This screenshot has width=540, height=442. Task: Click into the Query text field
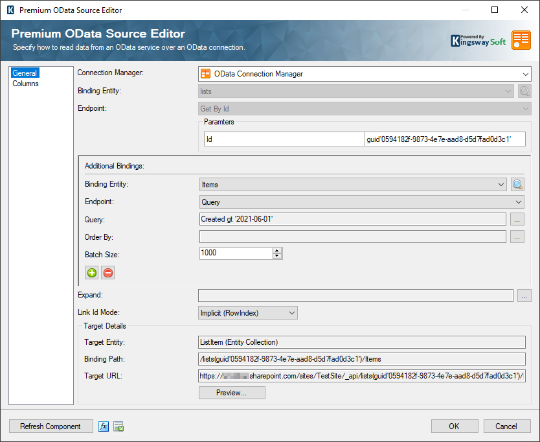point(353,220)
